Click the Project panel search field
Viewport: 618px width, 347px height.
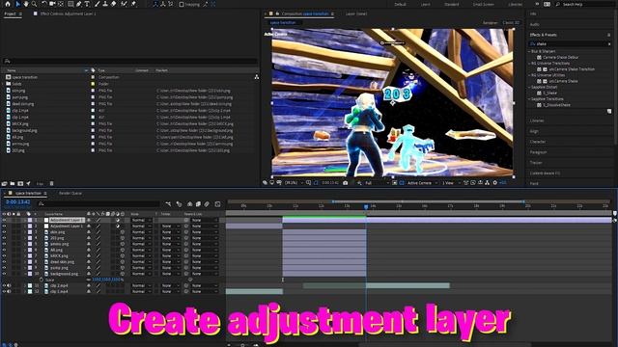click(130, 61)
